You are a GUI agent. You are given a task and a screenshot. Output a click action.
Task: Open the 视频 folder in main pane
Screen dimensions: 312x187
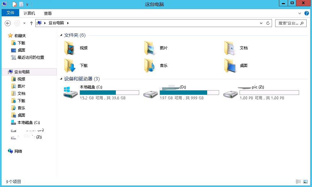click(x=76, y=48)
